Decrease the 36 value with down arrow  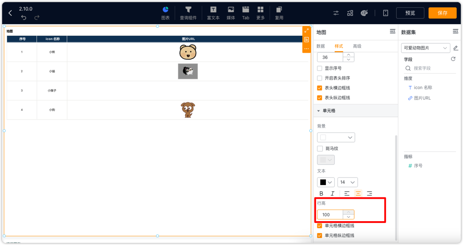click(x=348, y=60)
